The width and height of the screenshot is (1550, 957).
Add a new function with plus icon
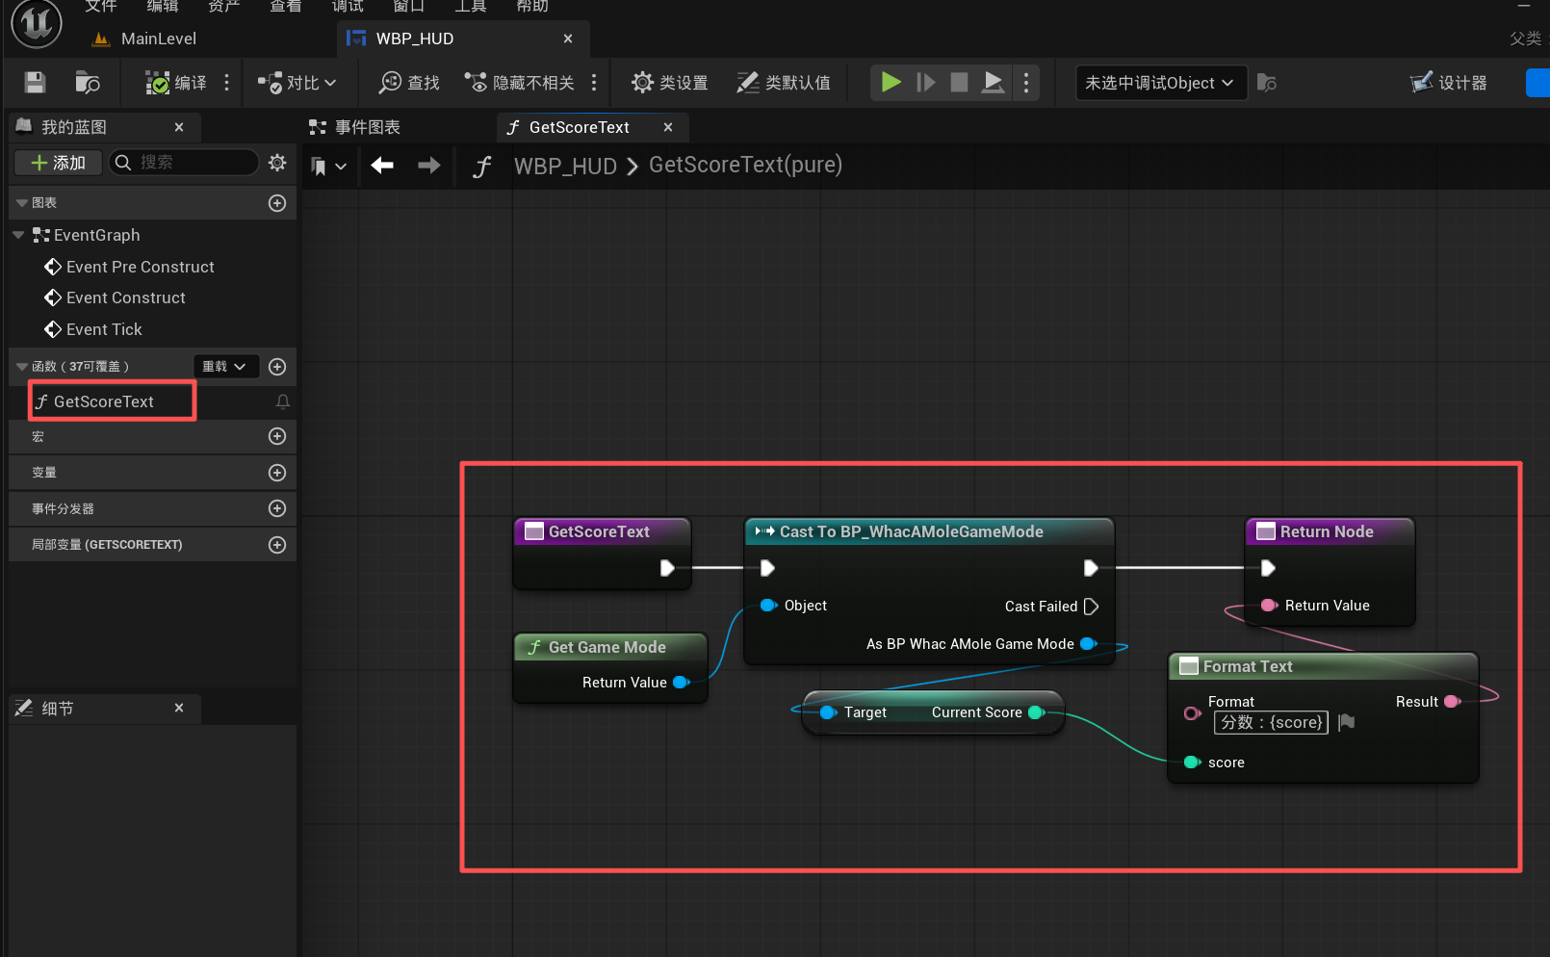tap(277, 367)
